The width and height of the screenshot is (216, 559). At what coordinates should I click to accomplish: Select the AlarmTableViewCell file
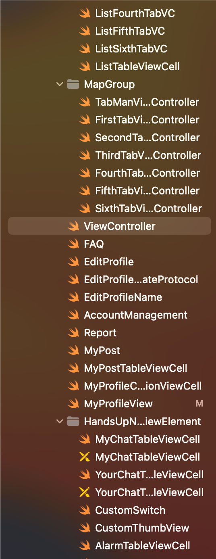142,546
